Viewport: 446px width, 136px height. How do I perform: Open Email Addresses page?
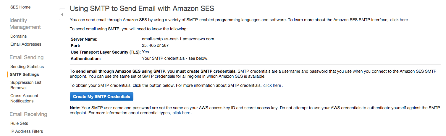coord(26,44)
